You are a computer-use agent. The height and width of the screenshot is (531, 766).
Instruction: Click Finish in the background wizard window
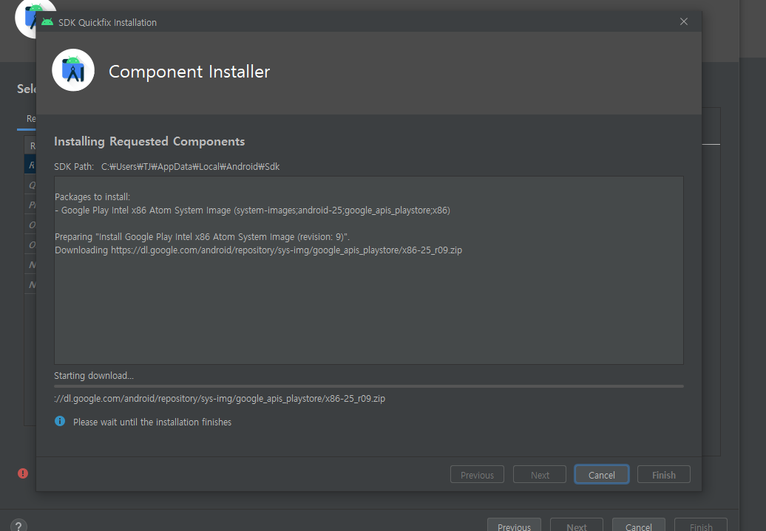700,526
